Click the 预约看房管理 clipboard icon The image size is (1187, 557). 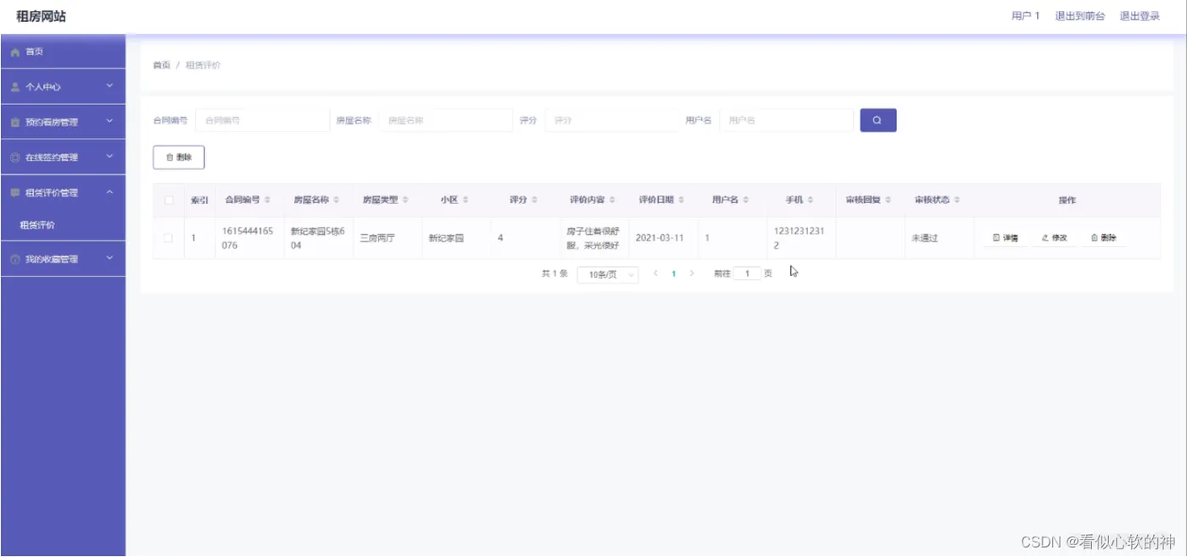pos(15,123)
